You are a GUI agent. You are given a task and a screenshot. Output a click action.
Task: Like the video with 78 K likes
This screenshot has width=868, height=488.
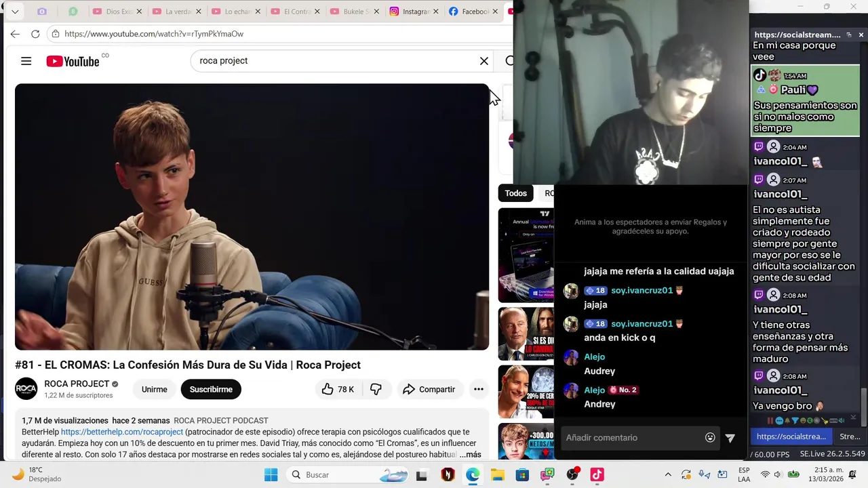pyautogui.click(x=337, y=389)
